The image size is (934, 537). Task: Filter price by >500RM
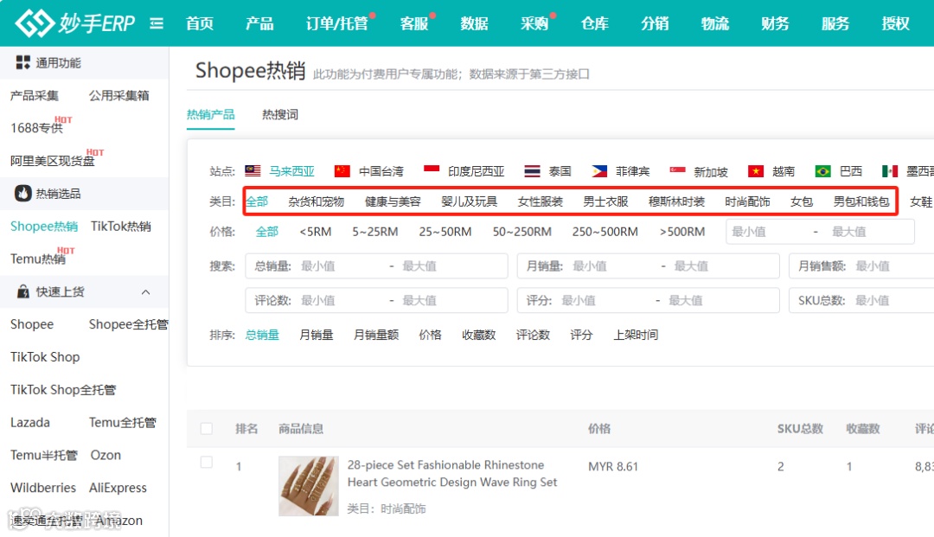682,232
